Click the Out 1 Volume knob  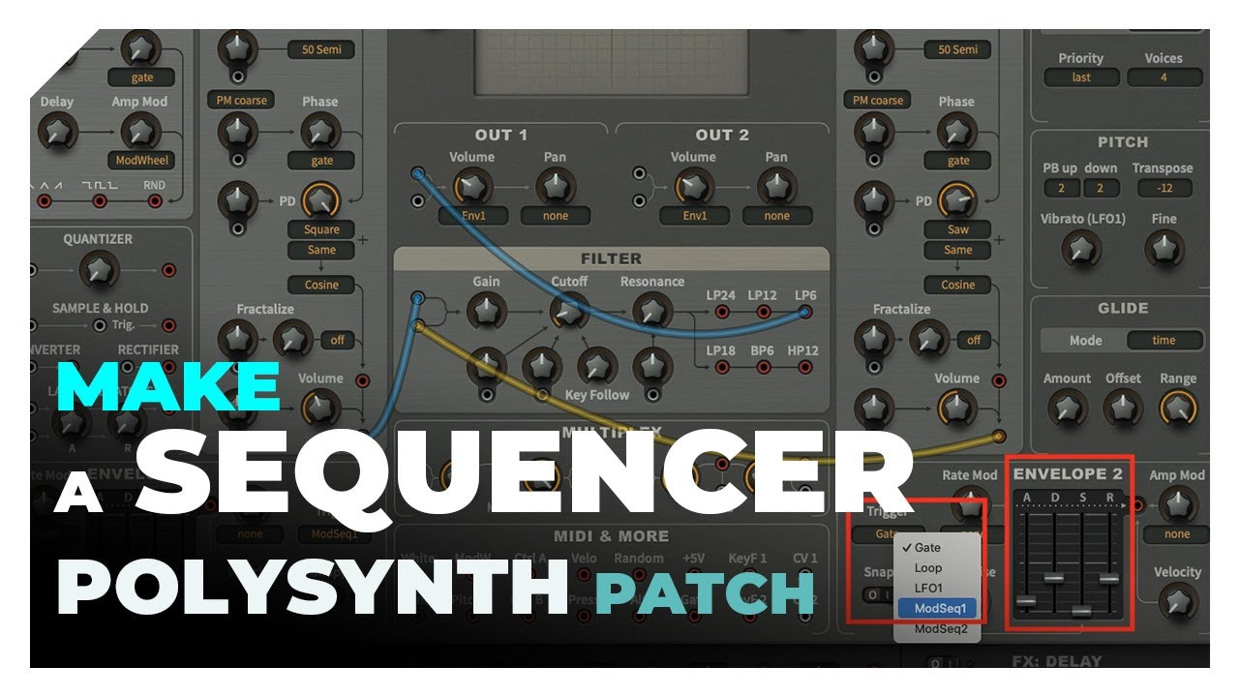click(472, 186)
